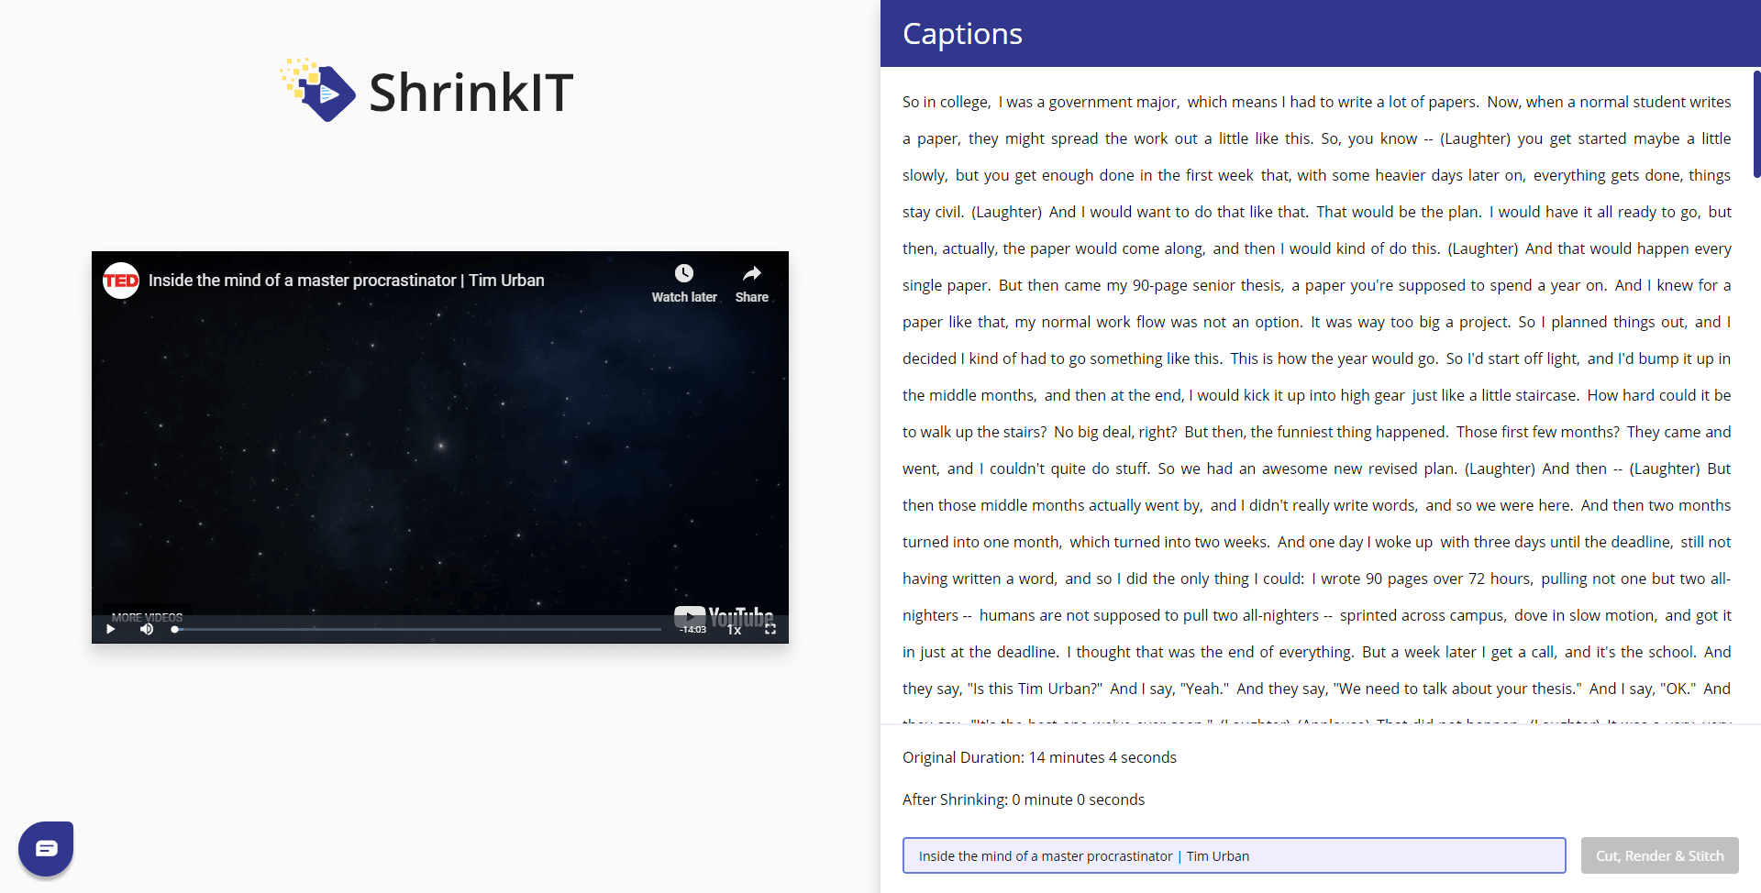Click the Share arrow icon

pos(751,273)
